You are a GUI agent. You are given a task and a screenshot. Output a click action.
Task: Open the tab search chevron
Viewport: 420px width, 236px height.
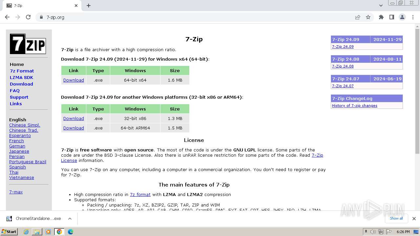tap(381, 6)
